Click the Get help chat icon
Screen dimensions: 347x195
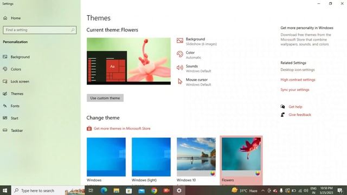(282, 107)
